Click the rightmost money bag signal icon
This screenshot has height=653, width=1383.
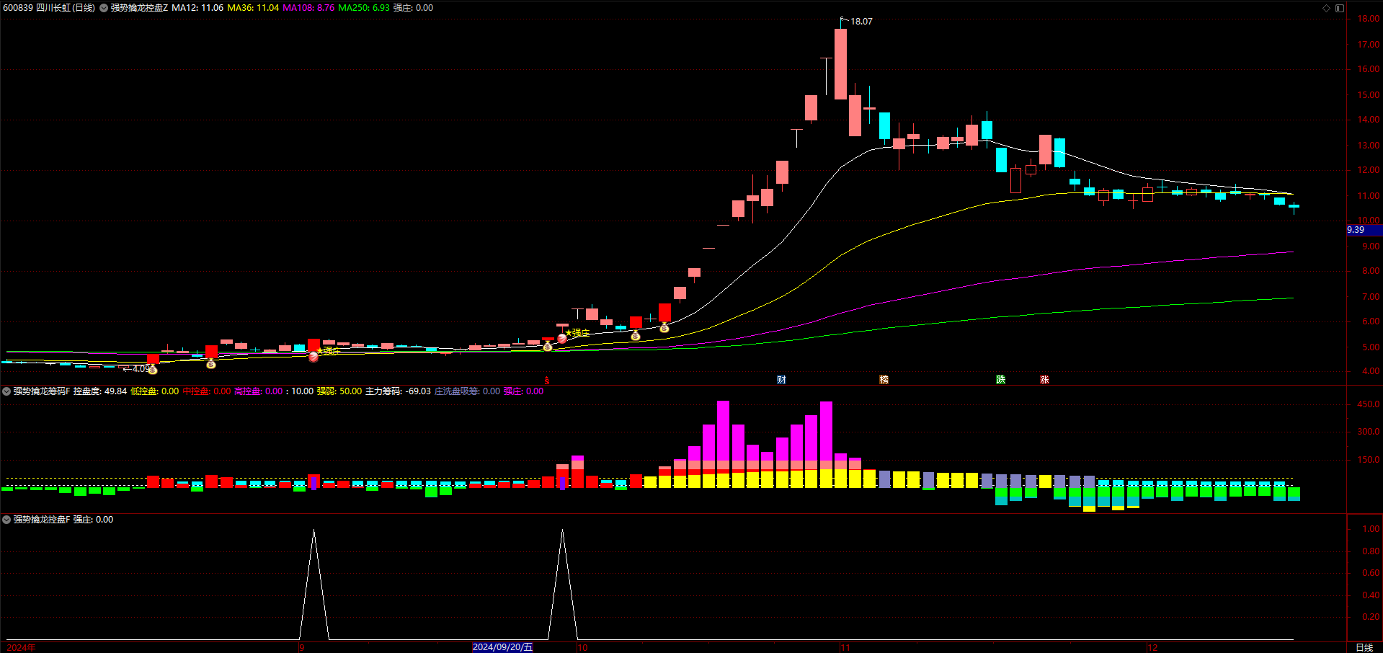[664, 328]
